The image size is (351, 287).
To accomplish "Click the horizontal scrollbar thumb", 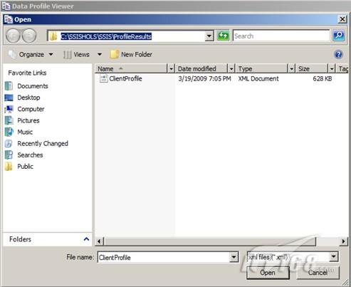I will point(210,241).
